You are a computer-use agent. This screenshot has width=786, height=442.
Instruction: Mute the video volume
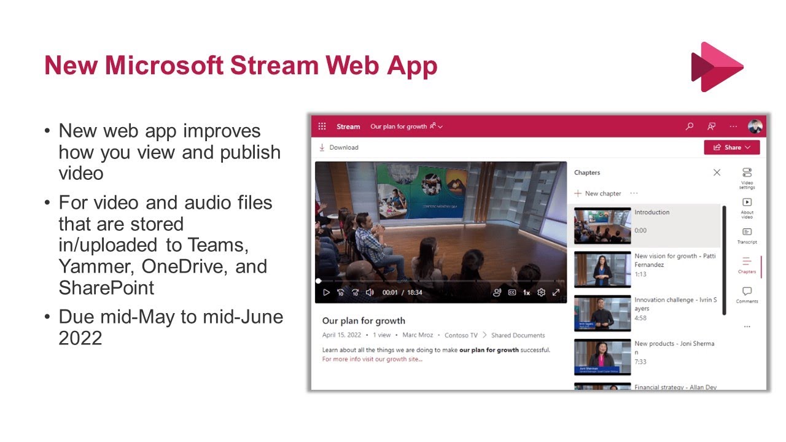[370, 293]
